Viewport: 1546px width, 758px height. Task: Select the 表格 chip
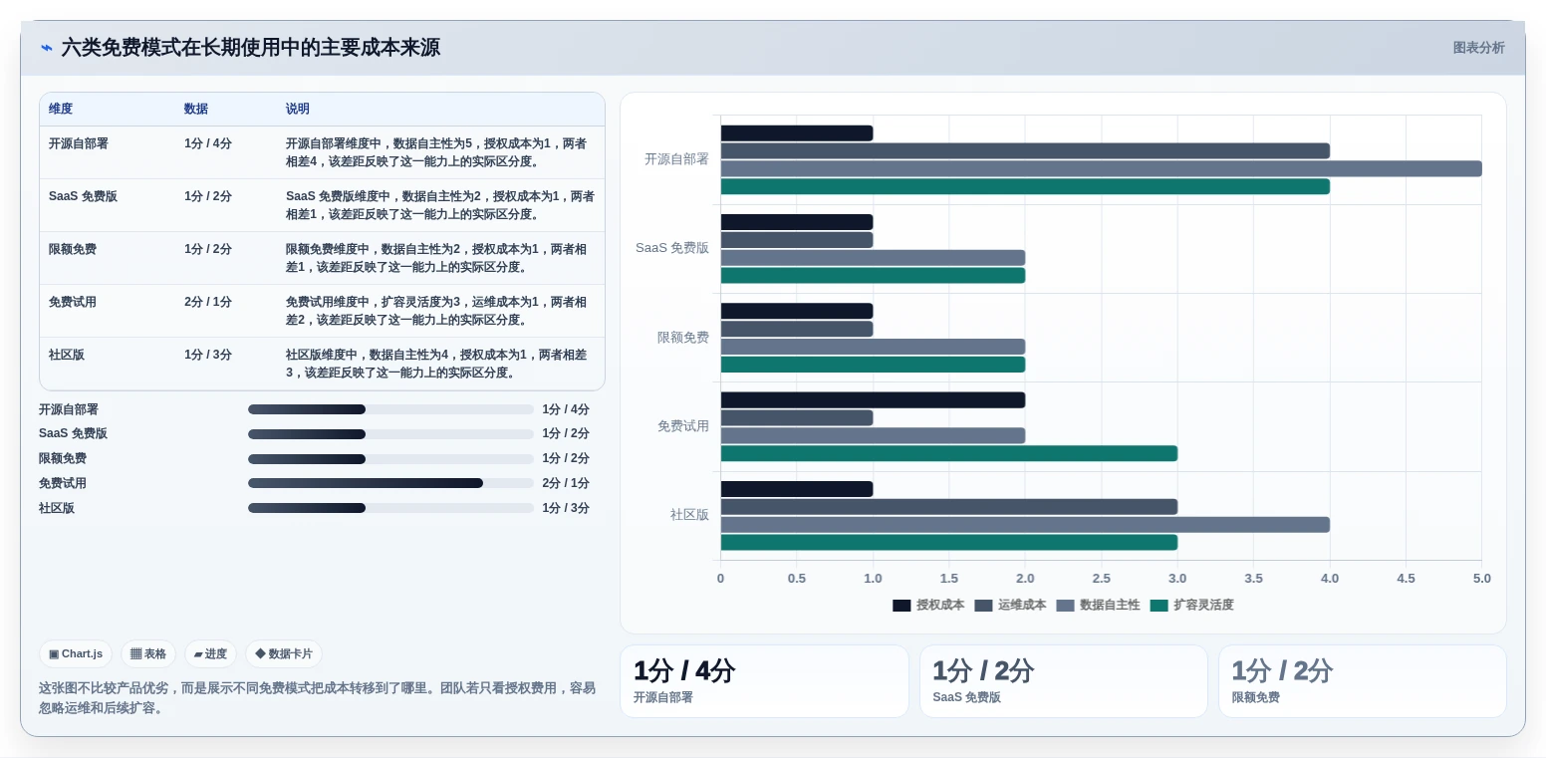click(x=148, y=654)
